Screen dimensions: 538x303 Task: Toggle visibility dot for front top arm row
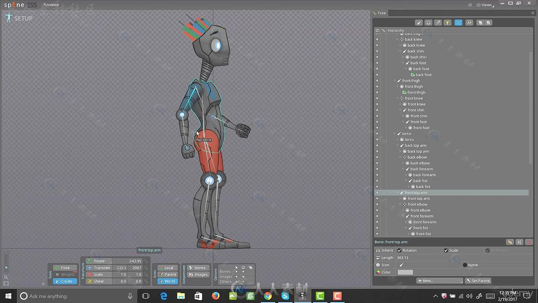(377, 193)
